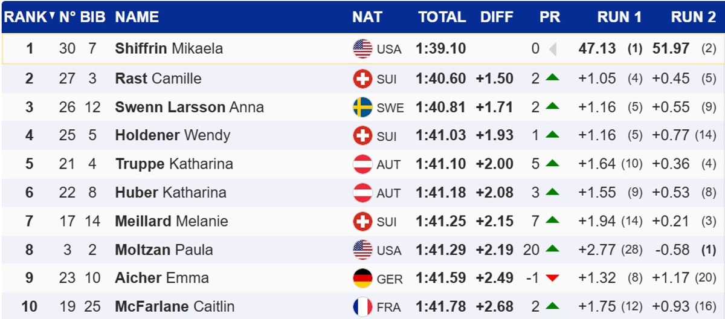The width and height of the screenshot is (725, 319).
Task: Open Meillard Melanie's athlete name link
Action: (x=172, y=221)
